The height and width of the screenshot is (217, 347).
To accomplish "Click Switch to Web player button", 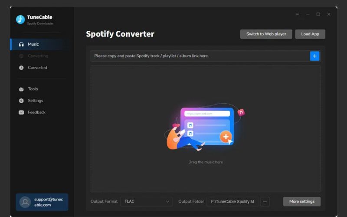I will (x=266, y=34).
